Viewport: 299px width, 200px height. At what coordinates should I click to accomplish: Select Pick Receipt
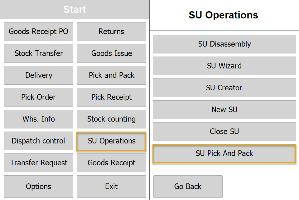(111, 97)
